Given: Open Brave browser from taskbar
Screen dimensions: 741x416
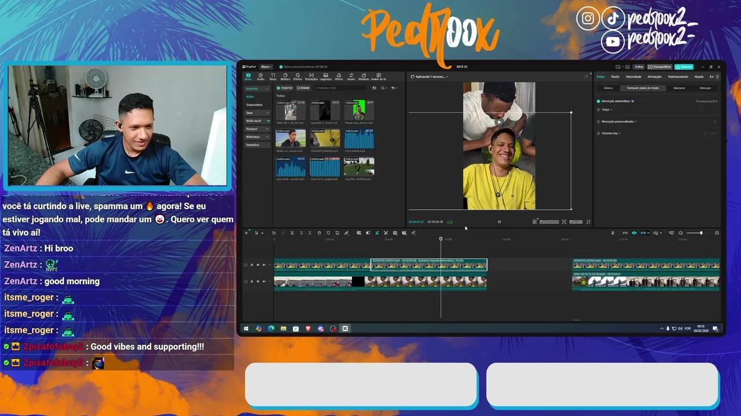Looking at the screenshot, I should [308, 329].
